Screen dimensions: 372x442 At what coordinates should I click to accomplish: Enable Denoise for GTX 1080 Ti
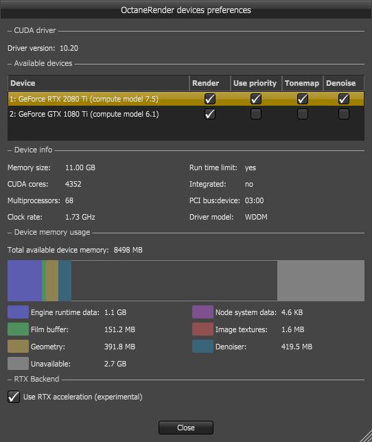coord(344,114)
